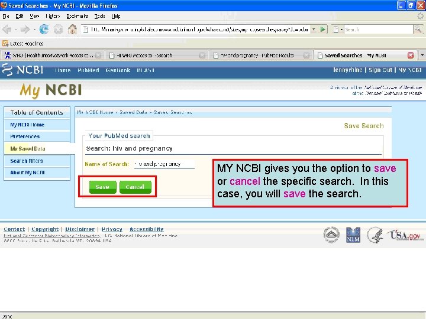Click the 'Save Search' heading text
The height and width of the screenshot is (319, 426).
tap(364, 126)
